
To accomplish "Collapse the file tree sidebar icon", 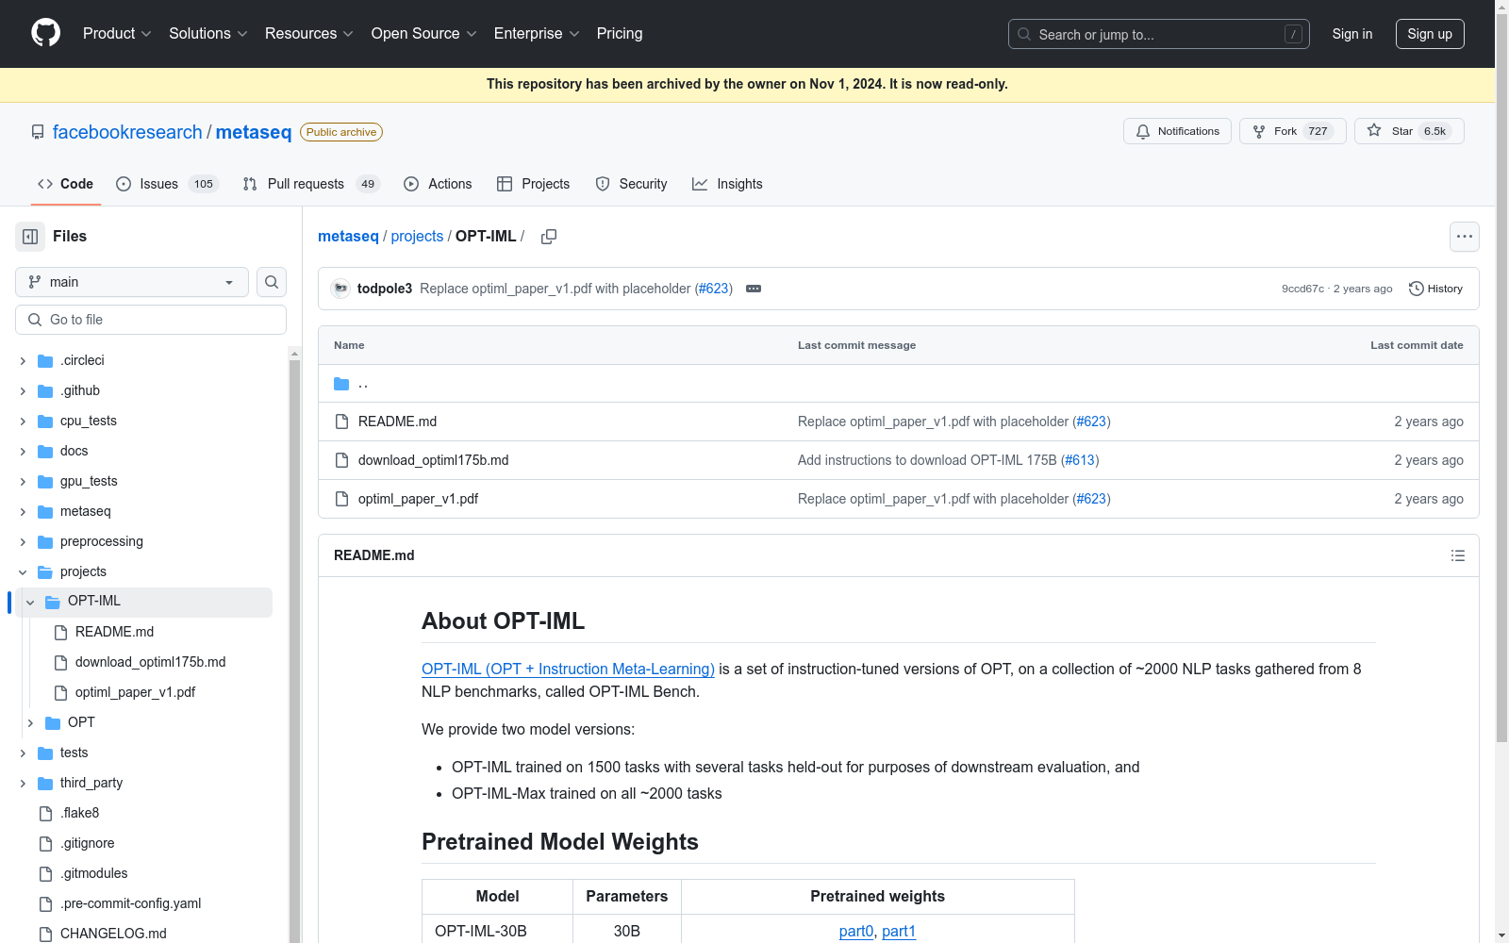I will tap(30, 237).
